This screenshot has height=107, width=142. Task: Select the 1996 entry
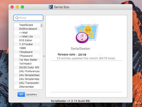click(27, 48)
